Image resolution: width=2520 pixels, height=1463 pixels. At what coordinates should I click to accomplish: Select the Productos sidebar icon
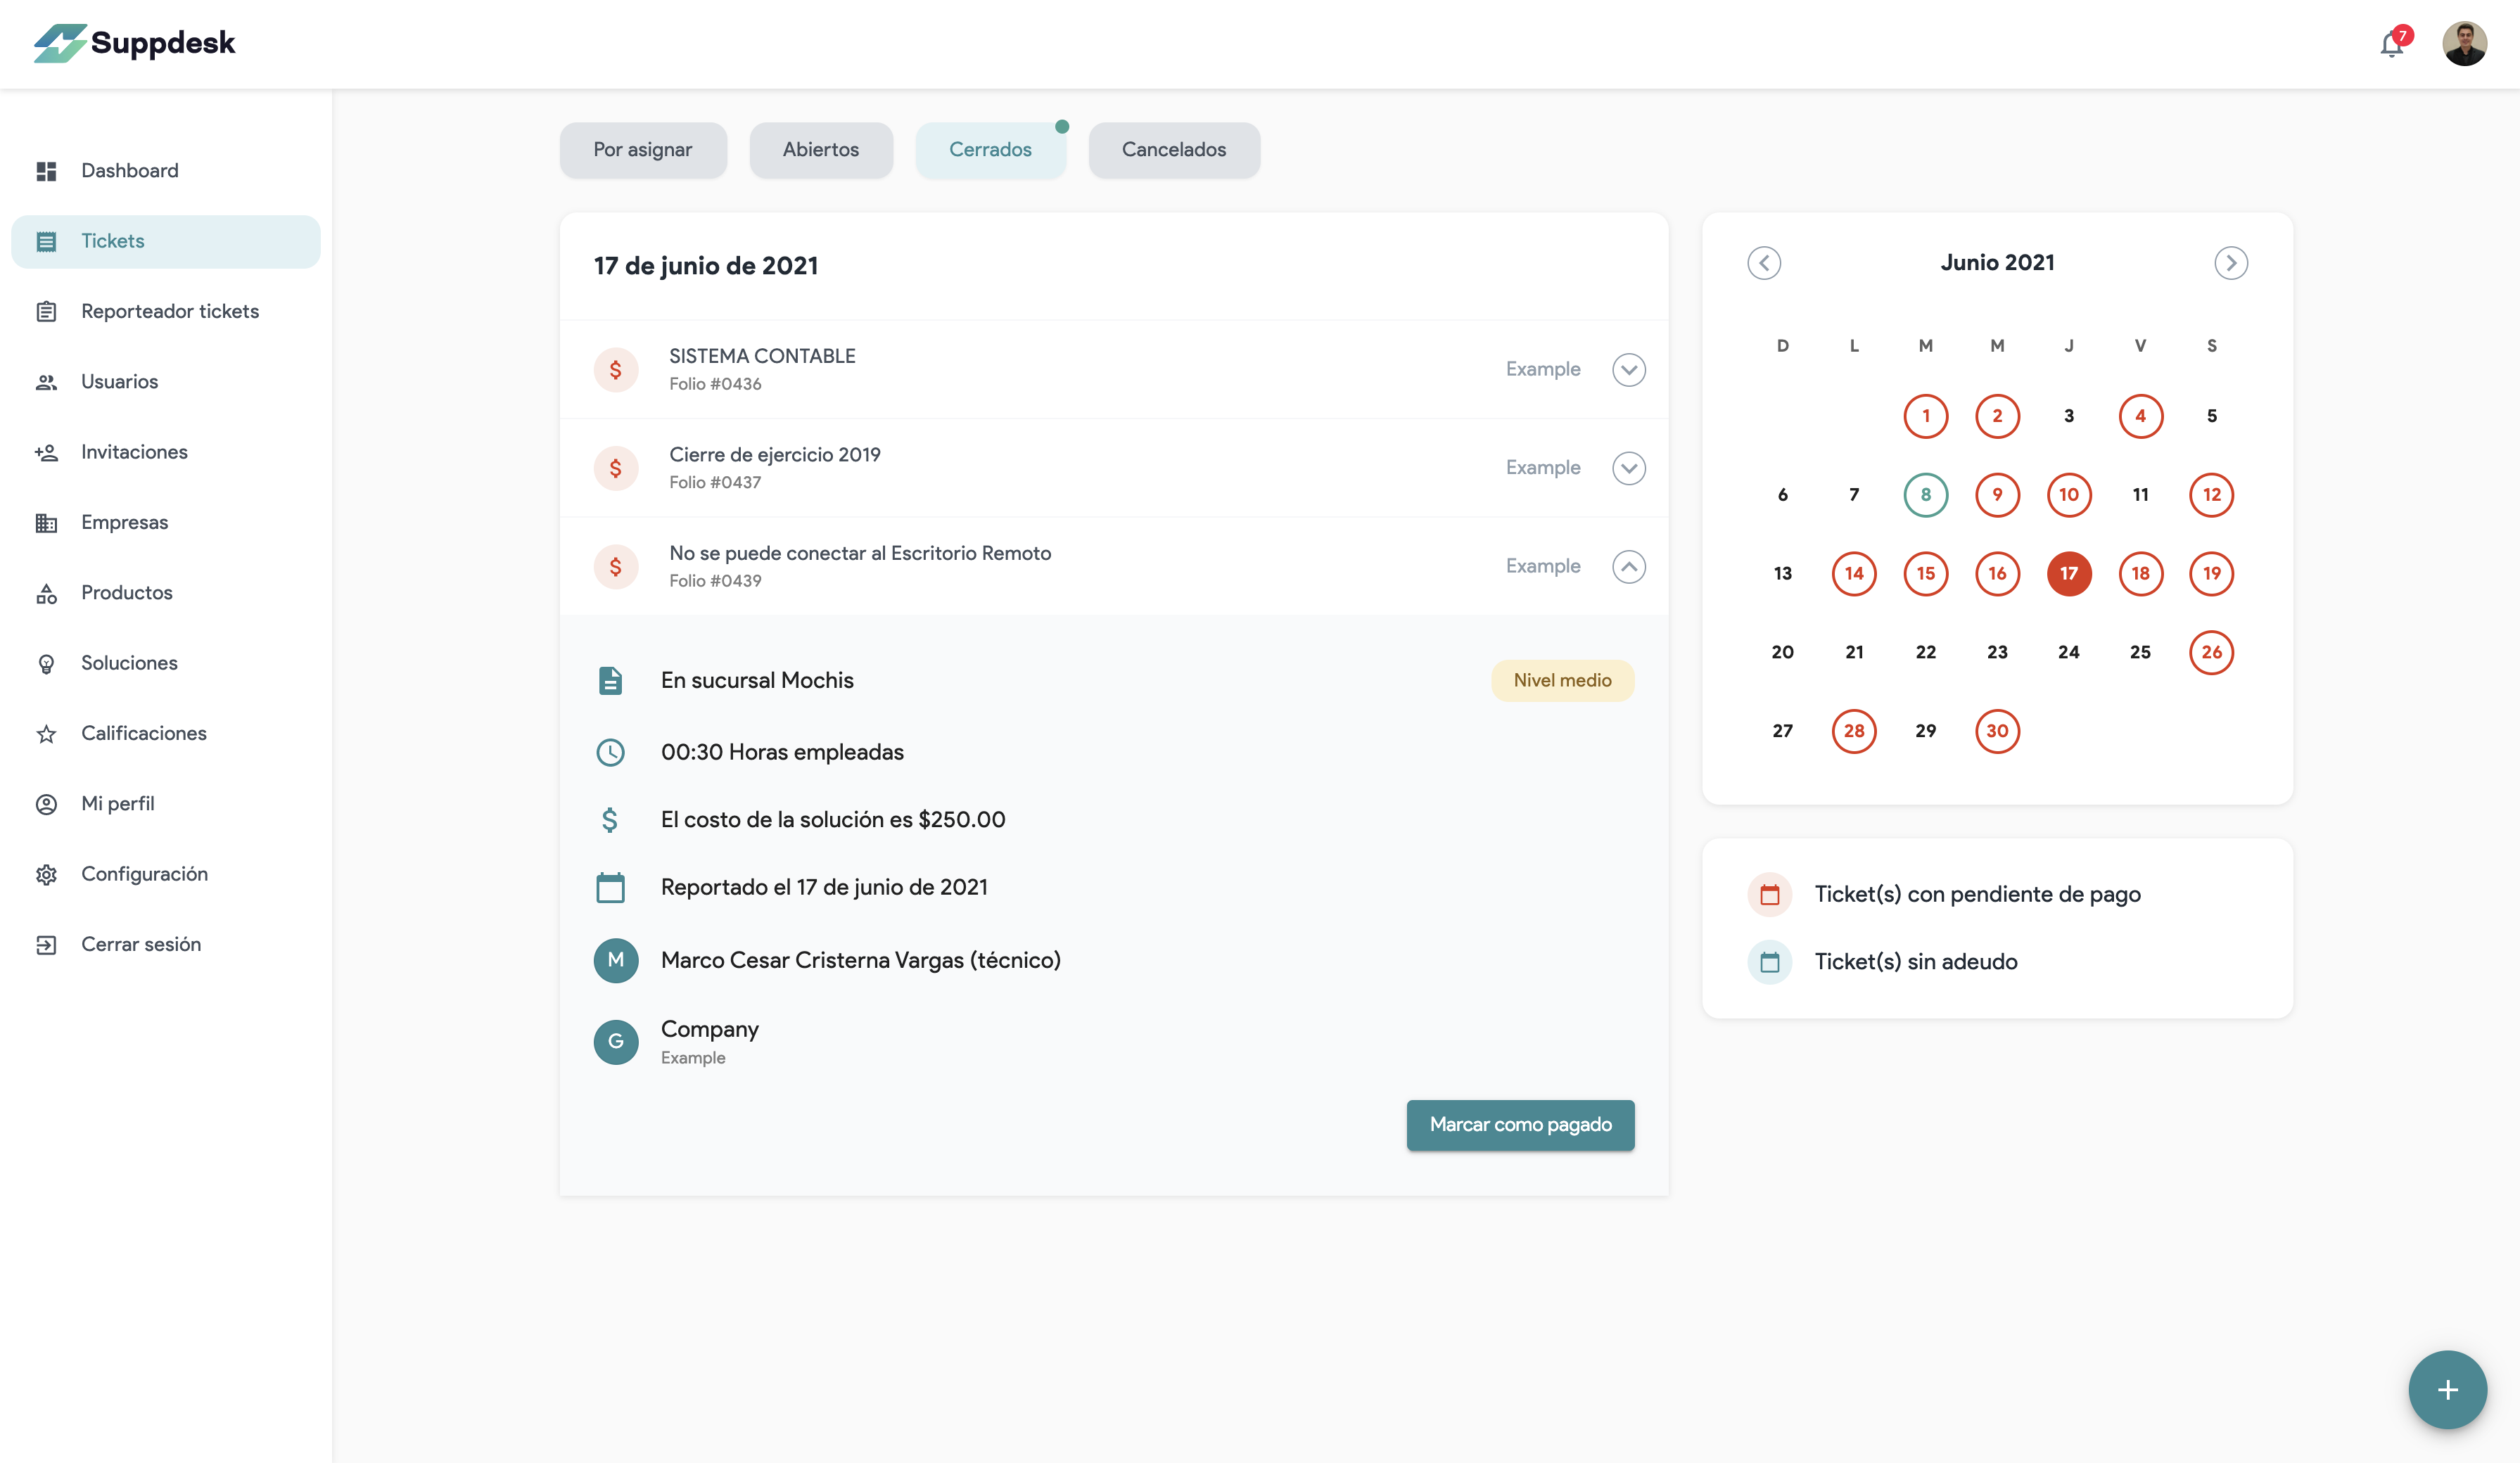(x=47, y=592)
